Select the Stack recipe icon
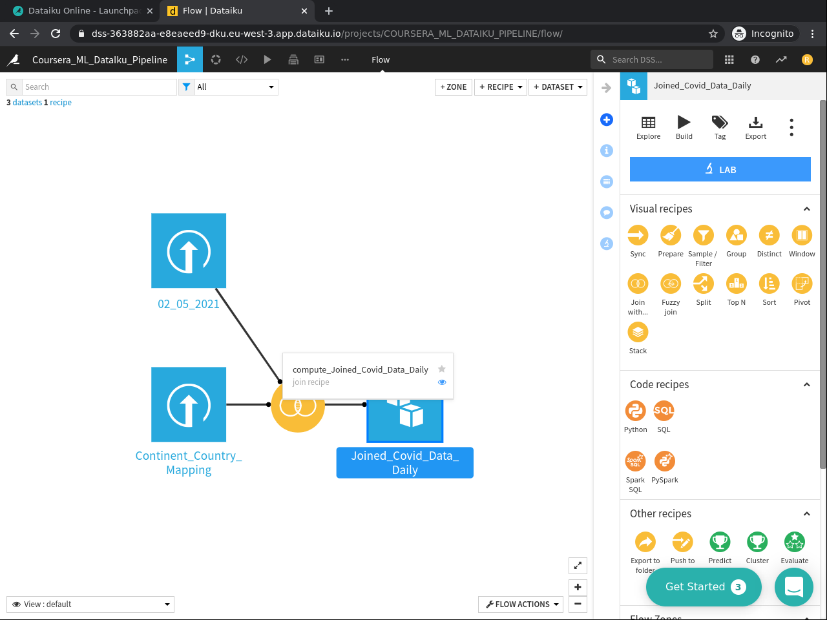The width and height of the screenshot is (827, 620). 638,332
